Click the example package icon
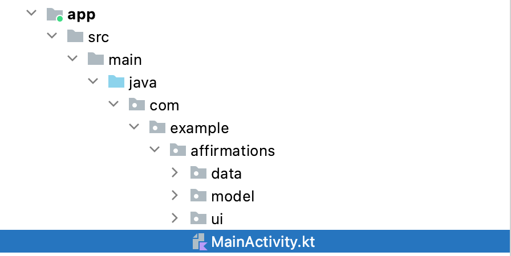The width and height of the screenshot is (511, 256). [157, 128]
